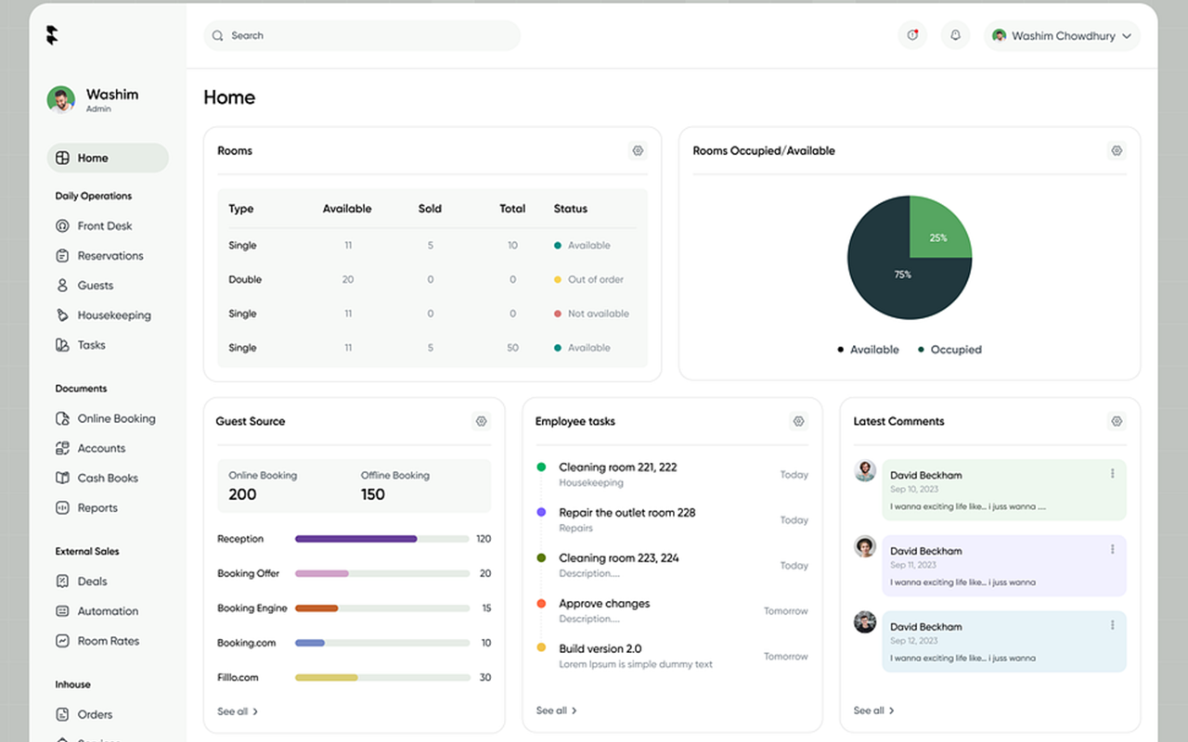1188x742 pixels.
Task: Open settings for Guest Source panel
Action: pos(481,421)
